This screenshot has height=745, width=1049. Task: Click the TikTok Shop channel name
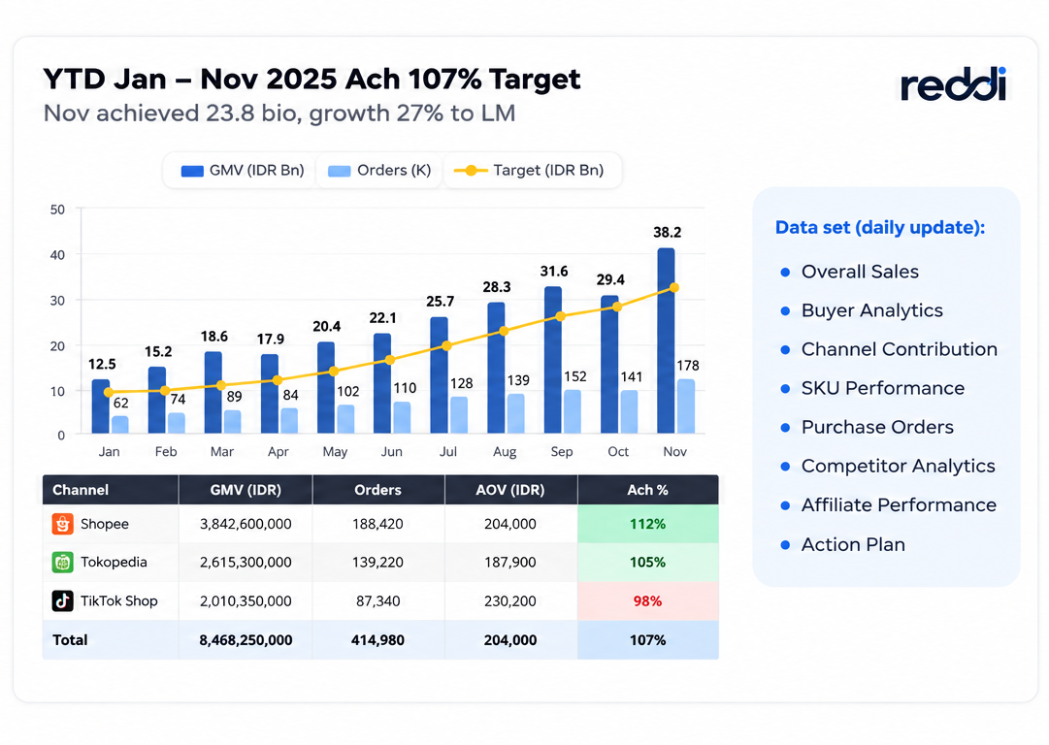(x=119, y=600)
